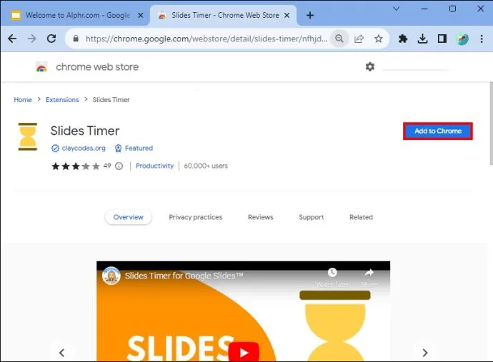Image resolution: width=493 pixels, height=362 pixels.
Task: Click the forward navigation arrow
Action: click(x=31, y=39)
